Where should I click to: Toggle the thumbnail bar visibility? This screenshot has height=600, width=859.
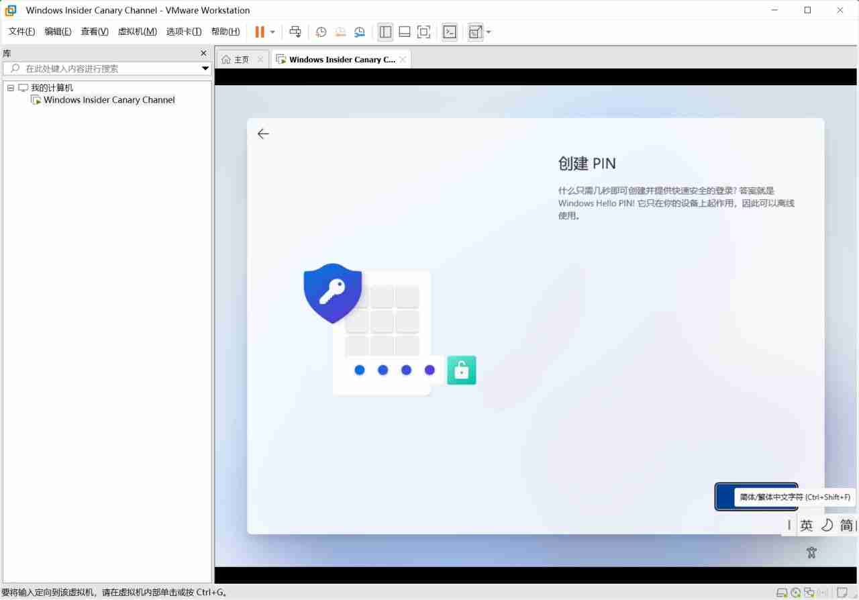pos(404,32)
